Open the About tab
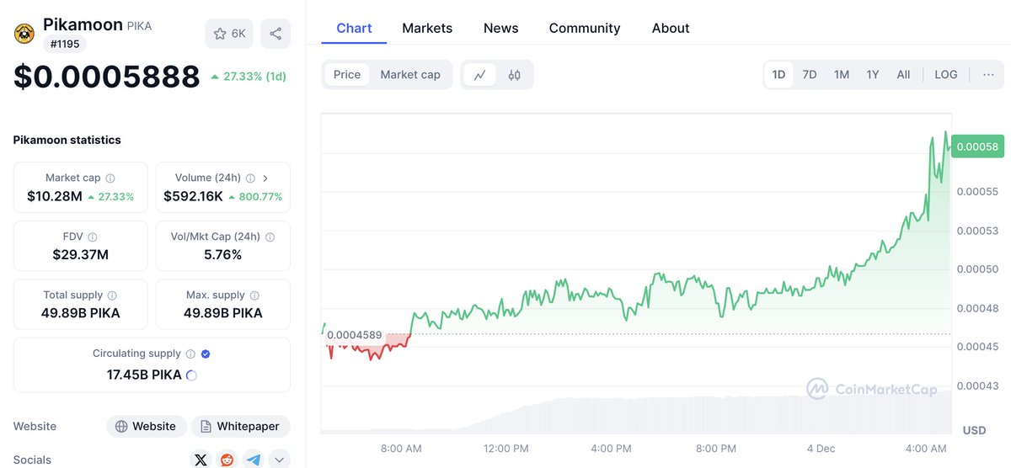This screenshot has height=468, width=1011. tap(671, 28)
